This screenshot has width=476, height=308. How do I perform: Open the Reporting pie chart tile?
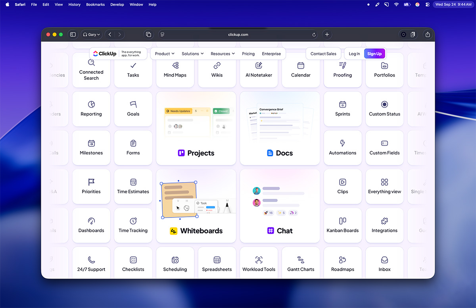click(x=91, y=109)
